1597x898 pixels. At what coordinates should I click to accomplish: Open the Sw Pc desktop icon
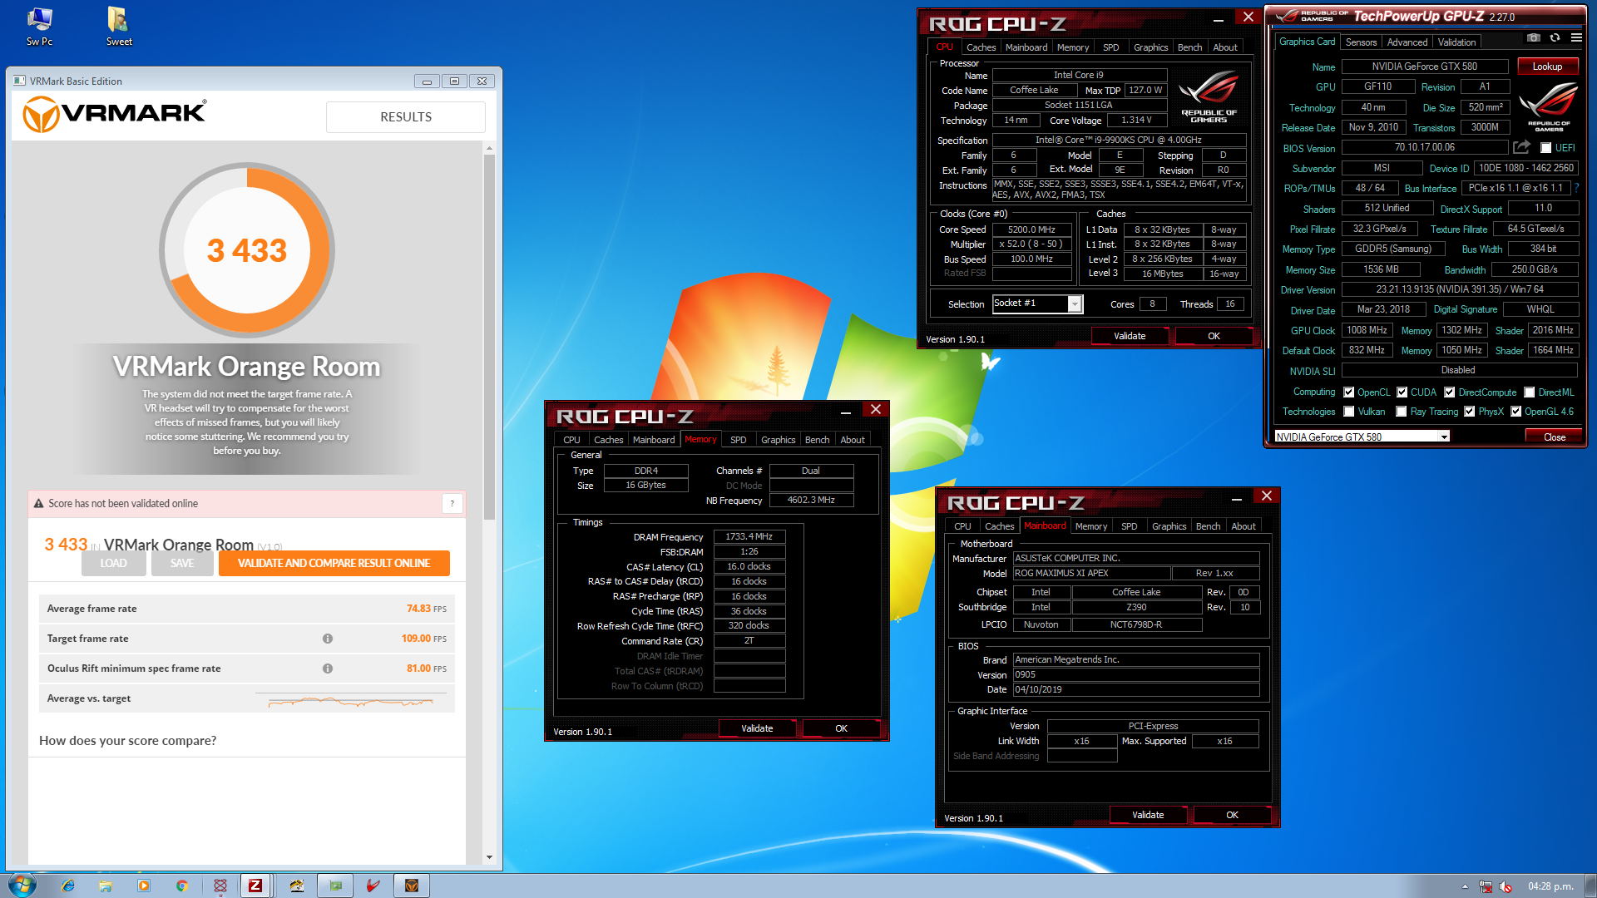(x=39, y=26)
